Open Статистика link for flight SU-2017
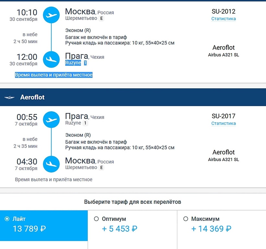 (x=224, y=123)
